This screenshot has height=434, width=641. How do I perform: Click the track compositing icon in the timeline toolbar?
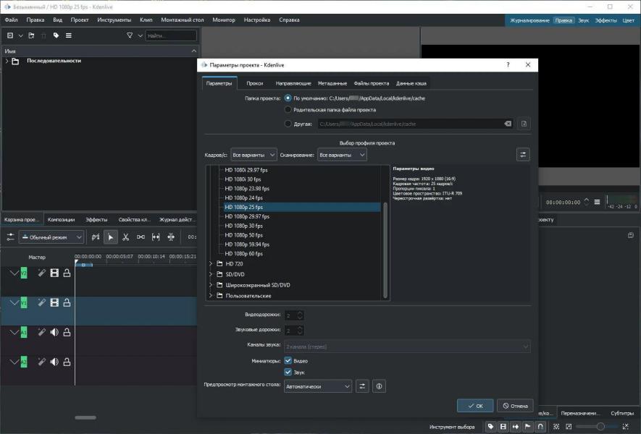(x=96, y=237)
